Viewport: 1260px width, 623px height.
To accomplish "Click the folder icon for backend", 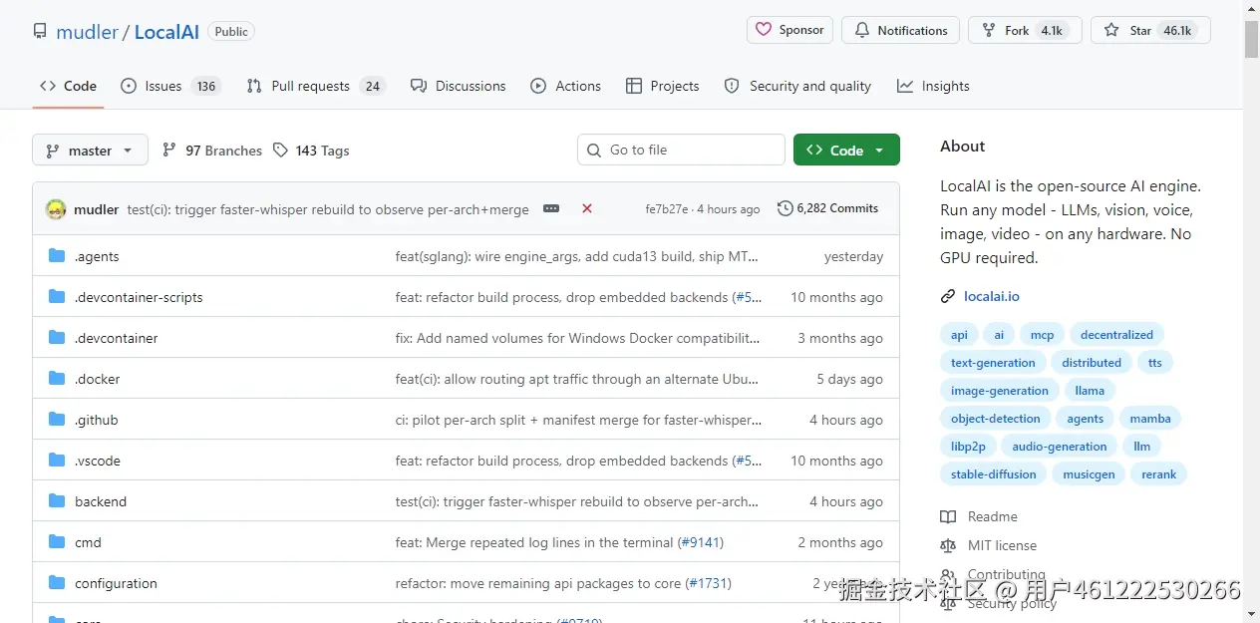I will point(57,501).
